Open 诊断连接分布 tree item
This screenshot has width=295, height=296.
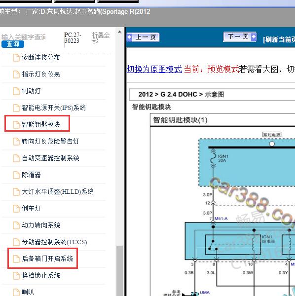coord(41,57)
